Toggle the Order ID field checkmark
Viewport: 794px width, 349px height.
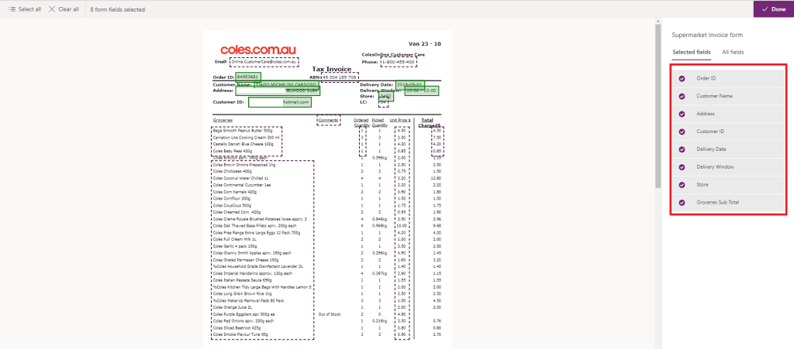[x=682, y=78]
